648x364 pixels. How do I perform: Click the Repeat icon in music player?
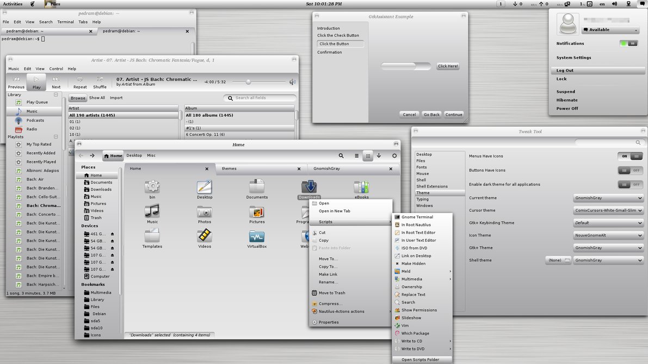pyautogui.click(x=80, y=80)
